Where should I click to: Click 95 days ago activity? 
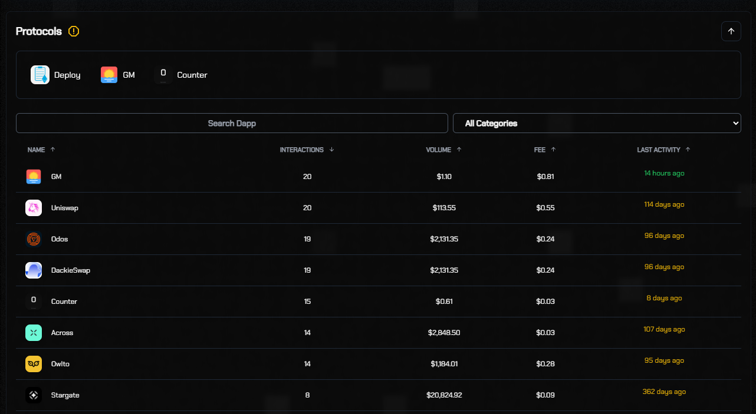click(664, 360)
